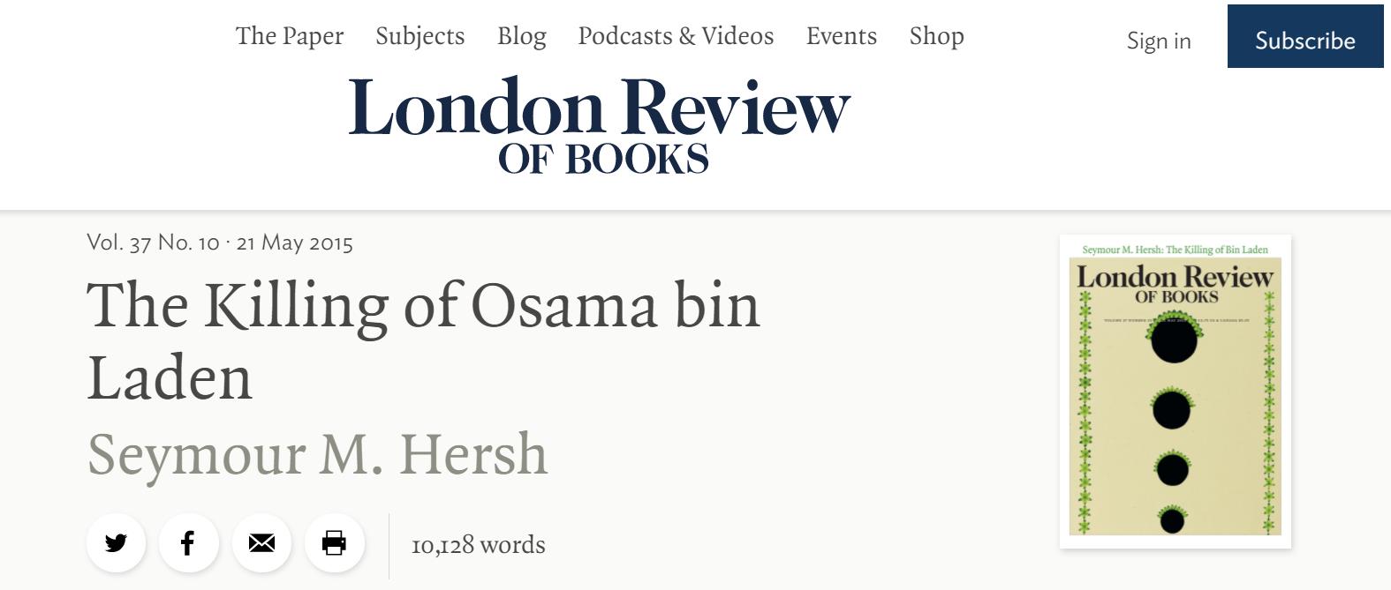Print the article using printer icon
Screen dimensions: 1391x590
334,542
